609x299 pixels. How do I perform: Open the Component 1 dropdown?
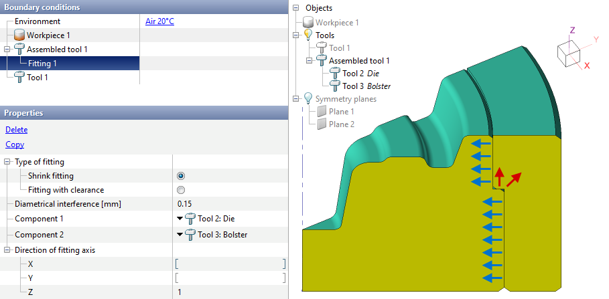click(180, 219)
